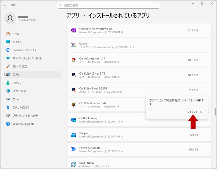217x169 pixels.
Task: Click the People app icon
Action: click(73, 135)
